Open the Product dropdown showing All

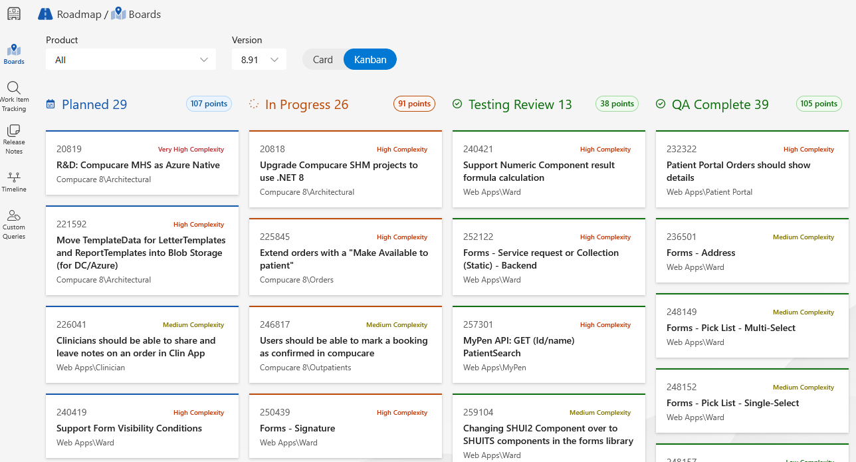point(130,59)
